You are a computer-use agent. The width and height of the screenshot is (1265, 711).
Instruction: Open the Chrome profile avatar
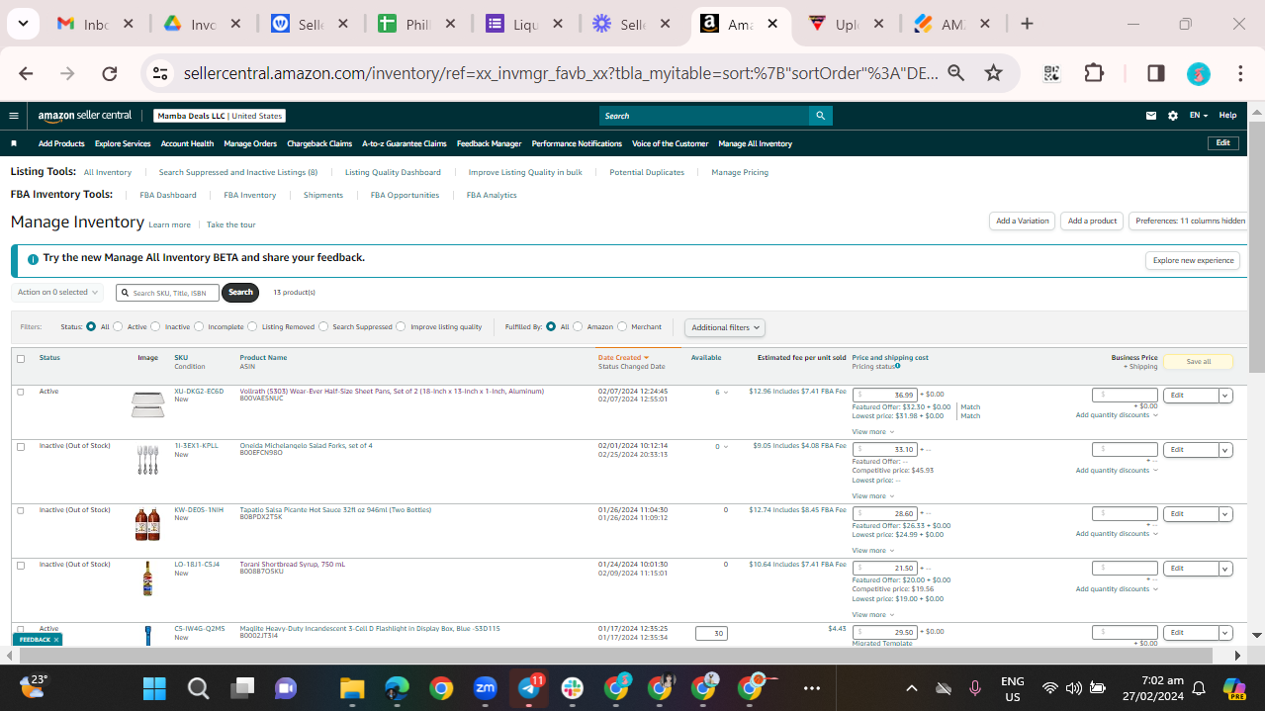pyautogui.click(x=1198, y=73)
